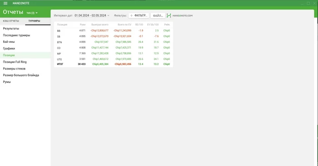Screen dimensions: 318x166
Task: Click hands count 3 591 in UTG row
Action: pyautogui.click(x=82, y=59)
